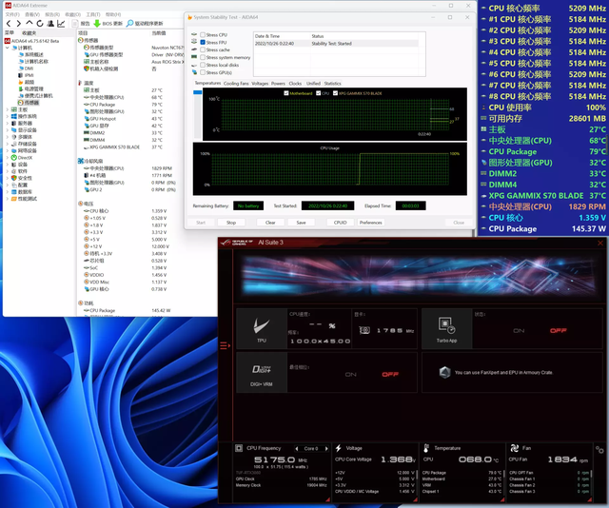Click the Preferences button
The height and width of the screenshot is (508, 609).
370,223
